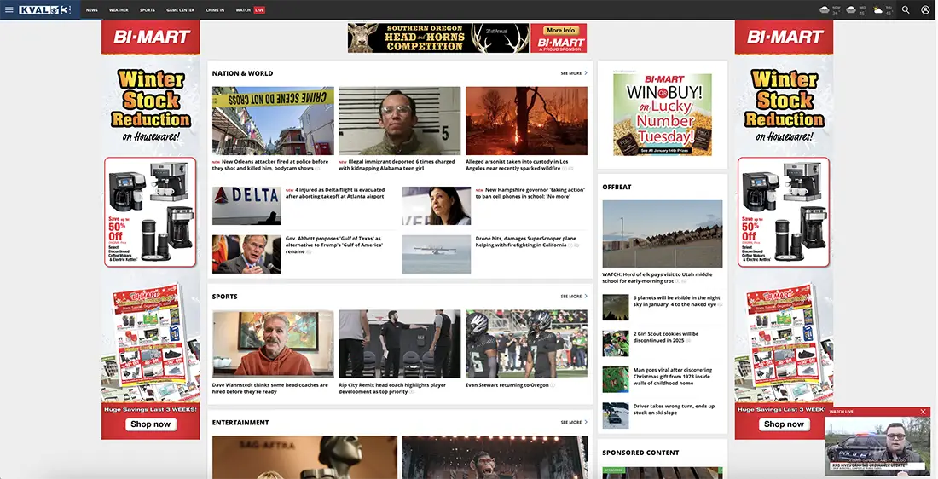
Task: Open the hamburger menu icon
Action: point(9,9)
